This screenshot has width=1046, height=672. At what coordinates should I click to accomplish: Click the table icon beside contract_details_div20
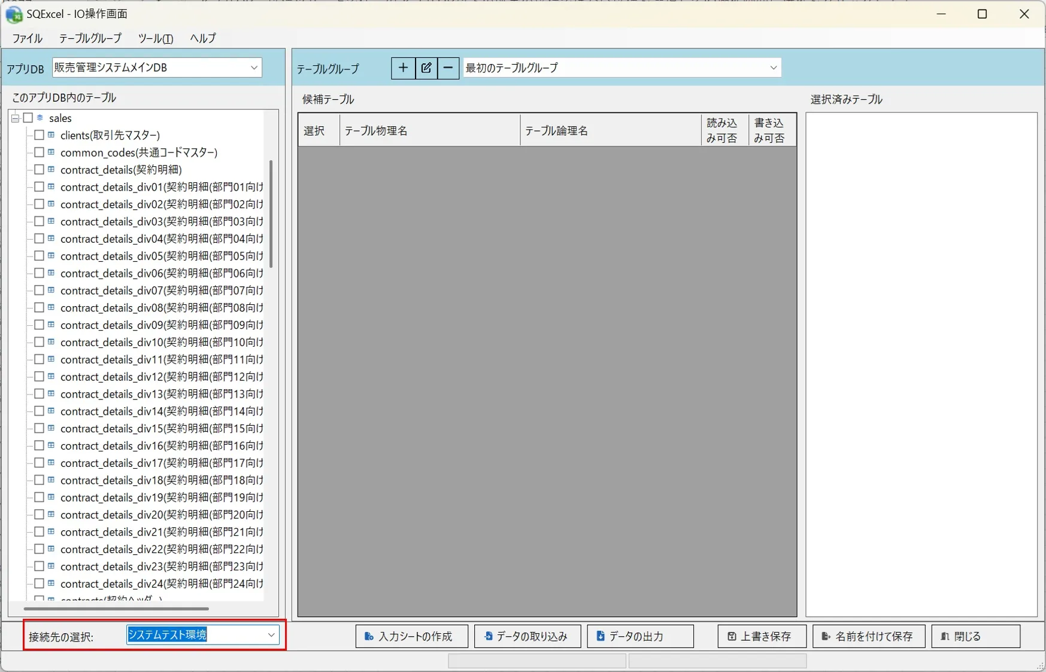pyautogui.click(x=51, y=514)
